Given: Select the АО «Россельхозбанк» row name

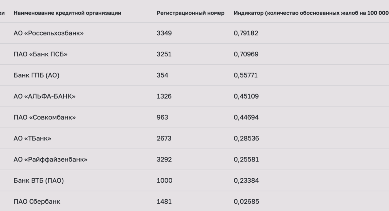Looking at the screenshot, I should [x=49, y=33].
